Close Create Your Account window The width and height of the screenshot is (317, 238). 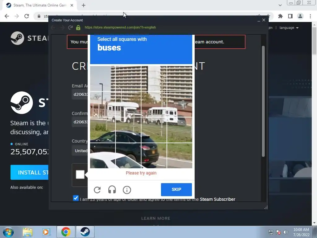pos(264,20)
